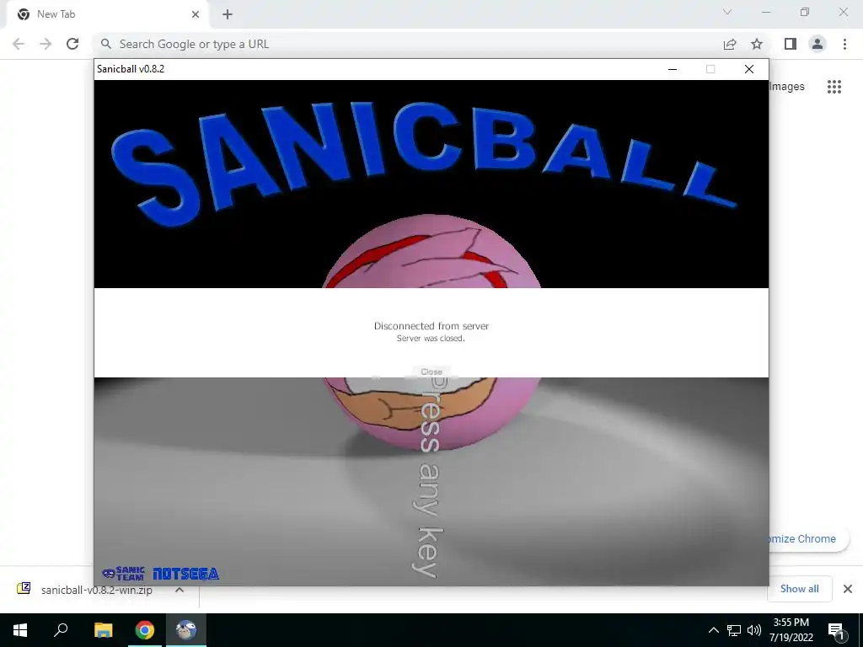Switch to Chrome on the taskbar
The height and width of the screenshot is (647, 863).
[x=145, y=630]
